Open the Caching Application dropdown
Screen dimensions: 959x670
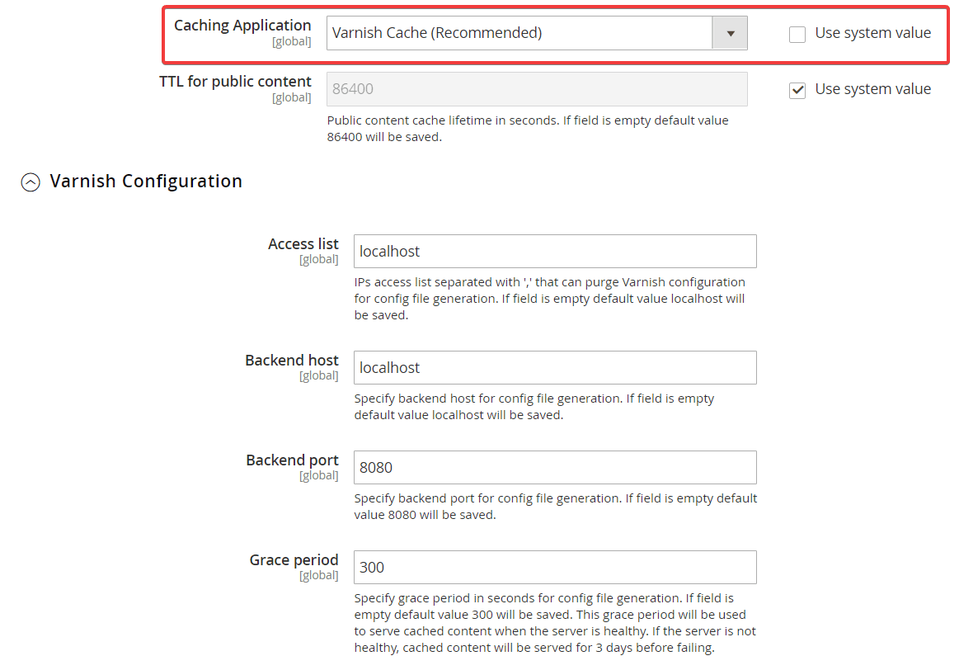(536, 33)
